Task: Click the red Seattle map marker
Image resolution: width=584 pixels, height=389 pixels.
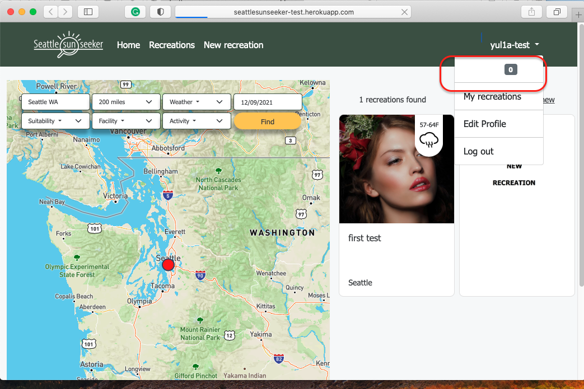Action: point(168,265)
